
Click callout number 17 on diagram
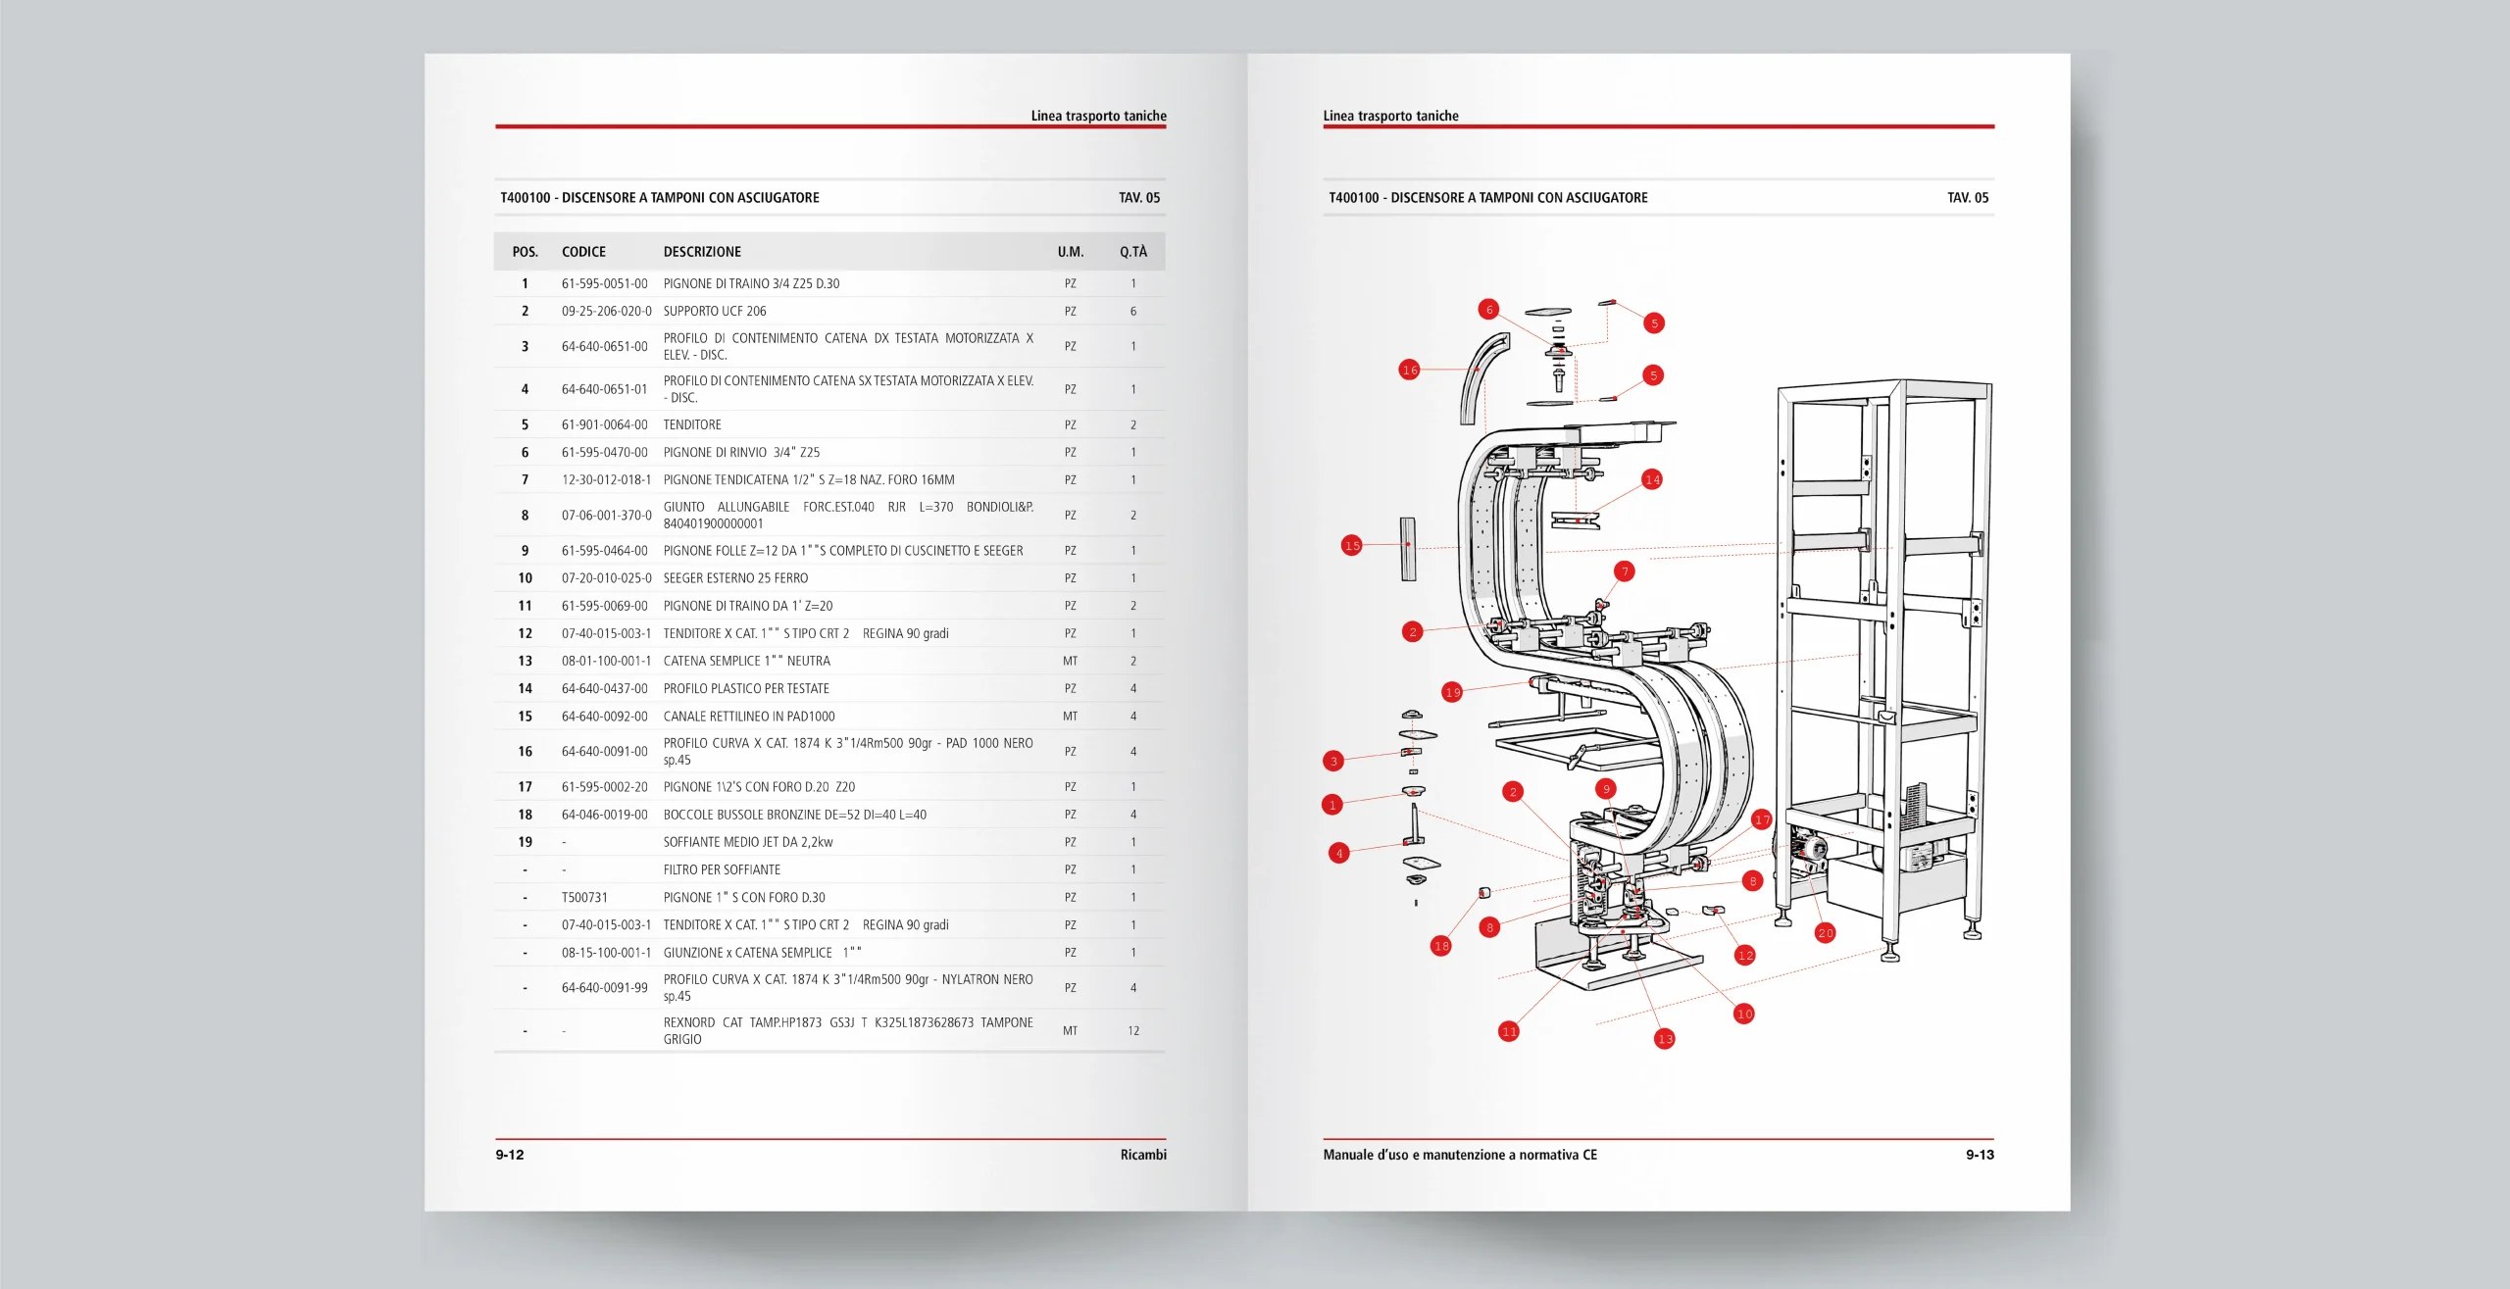coord(1762,819)
